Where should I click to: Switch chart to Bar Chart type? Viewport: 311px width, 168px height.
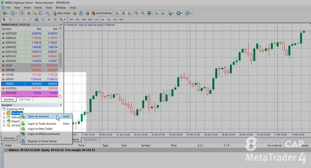(117, 13)
